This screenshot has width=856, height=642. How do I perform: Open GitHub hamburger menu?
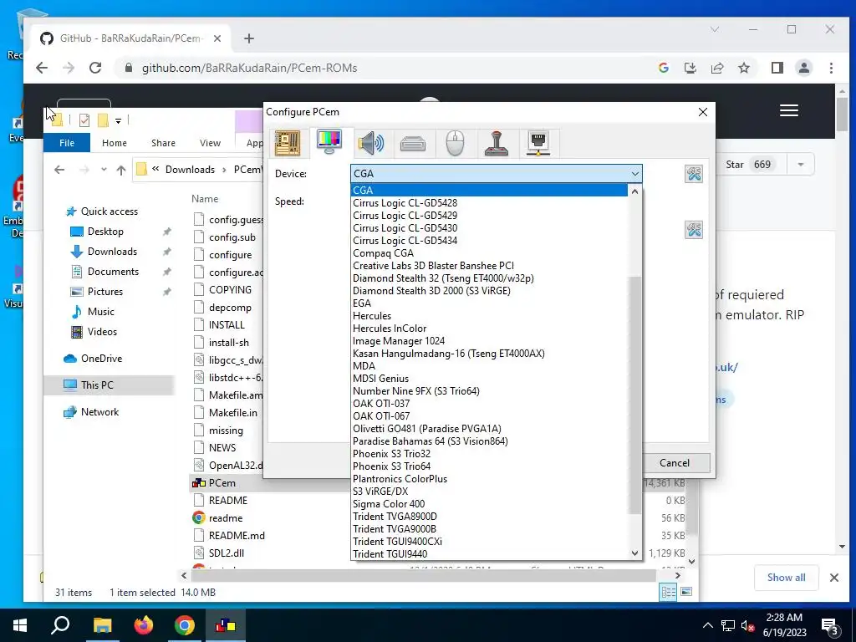[789, 110]
